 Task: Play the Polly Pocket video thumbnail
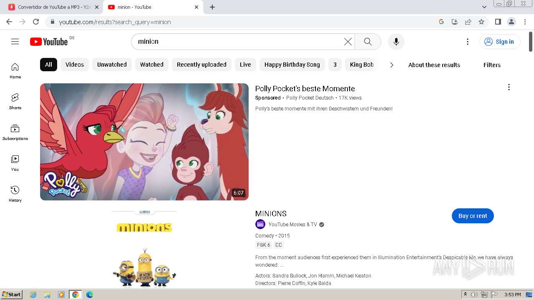[x=144, y=142]
